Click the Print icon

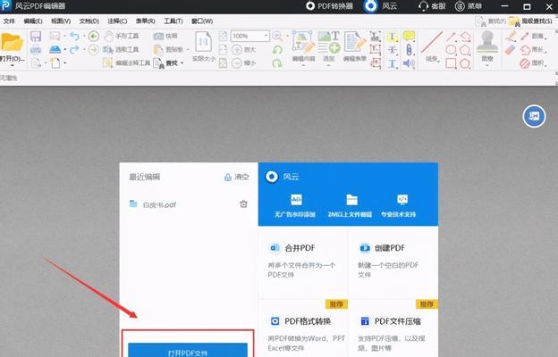click(x=36, y=49)
